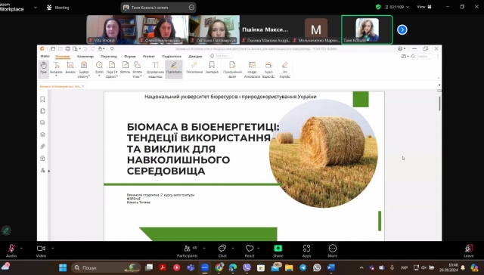The image size is (484, 275).
Task: Open pages panel in Foxit left sidebar
Action: 42,110
